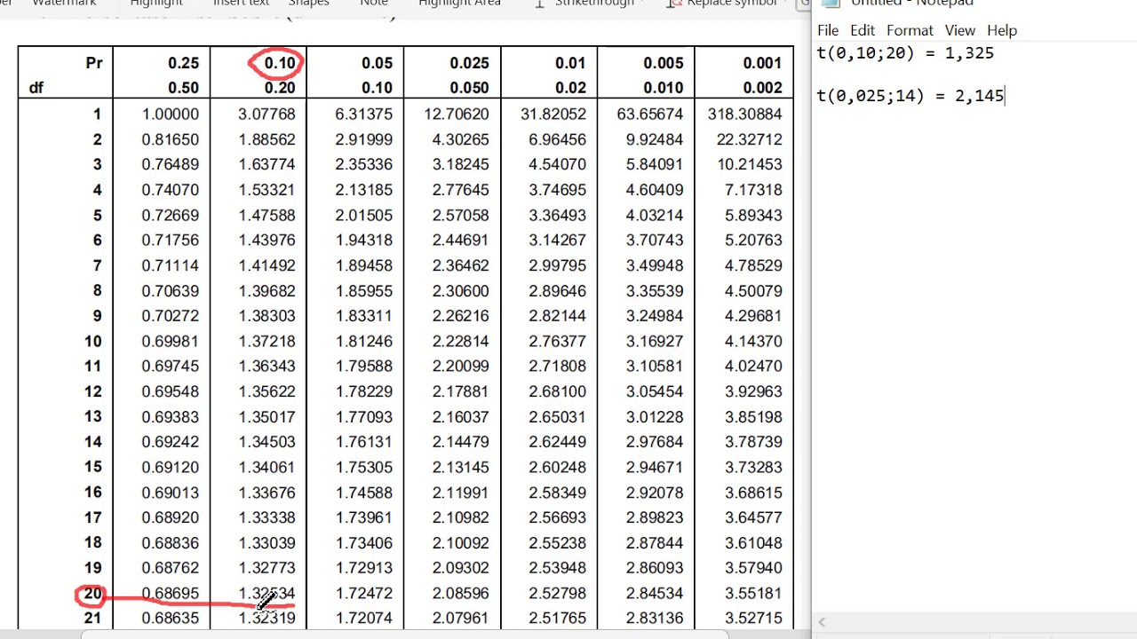
Task: Click the cell value 2.91999
Action: pyautogui.click(x=363, y=139)
